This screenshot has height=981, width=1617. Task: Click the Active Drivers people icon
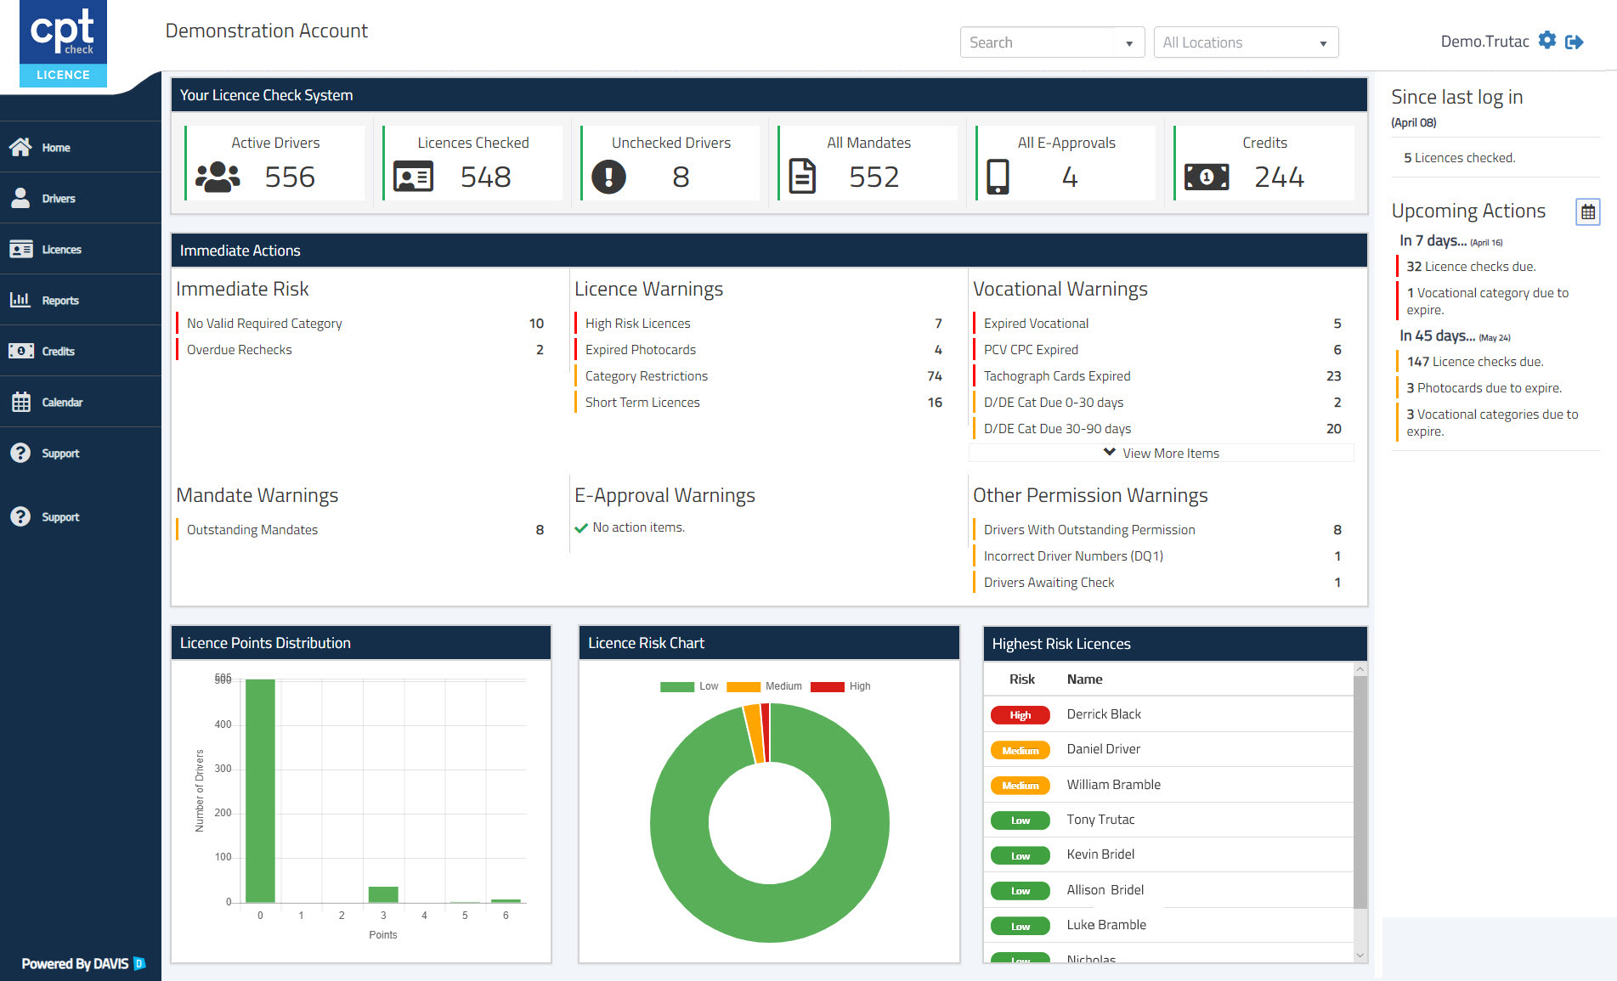coord(218,177)
